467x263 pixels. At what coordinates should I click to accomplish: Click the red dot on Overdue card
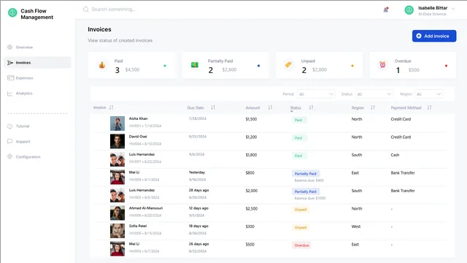[x=446, y=66]
